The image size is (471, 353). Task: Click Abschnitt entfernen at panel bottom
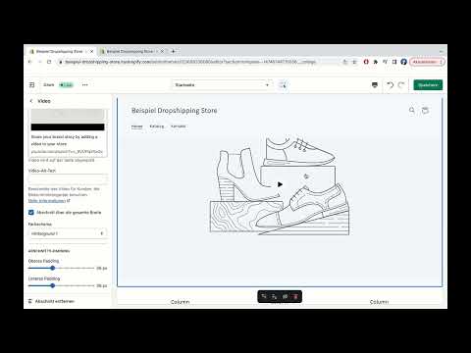pyautogui.click(x=51, y=301)
